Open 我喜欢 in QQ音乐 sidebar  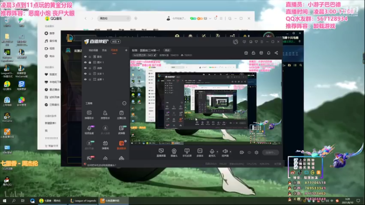[x=51, y=74]
